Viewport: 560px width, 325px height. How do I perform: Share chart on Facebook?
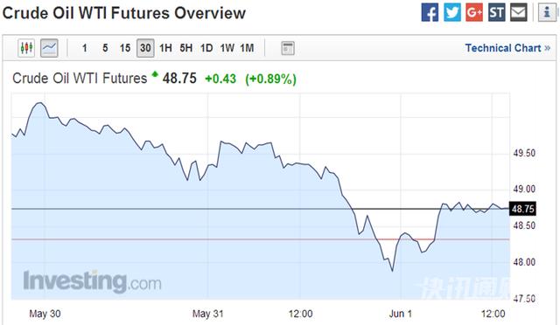(430, 12)
